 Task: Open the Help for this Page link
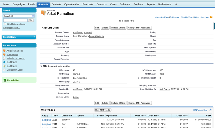coord(201,17)
